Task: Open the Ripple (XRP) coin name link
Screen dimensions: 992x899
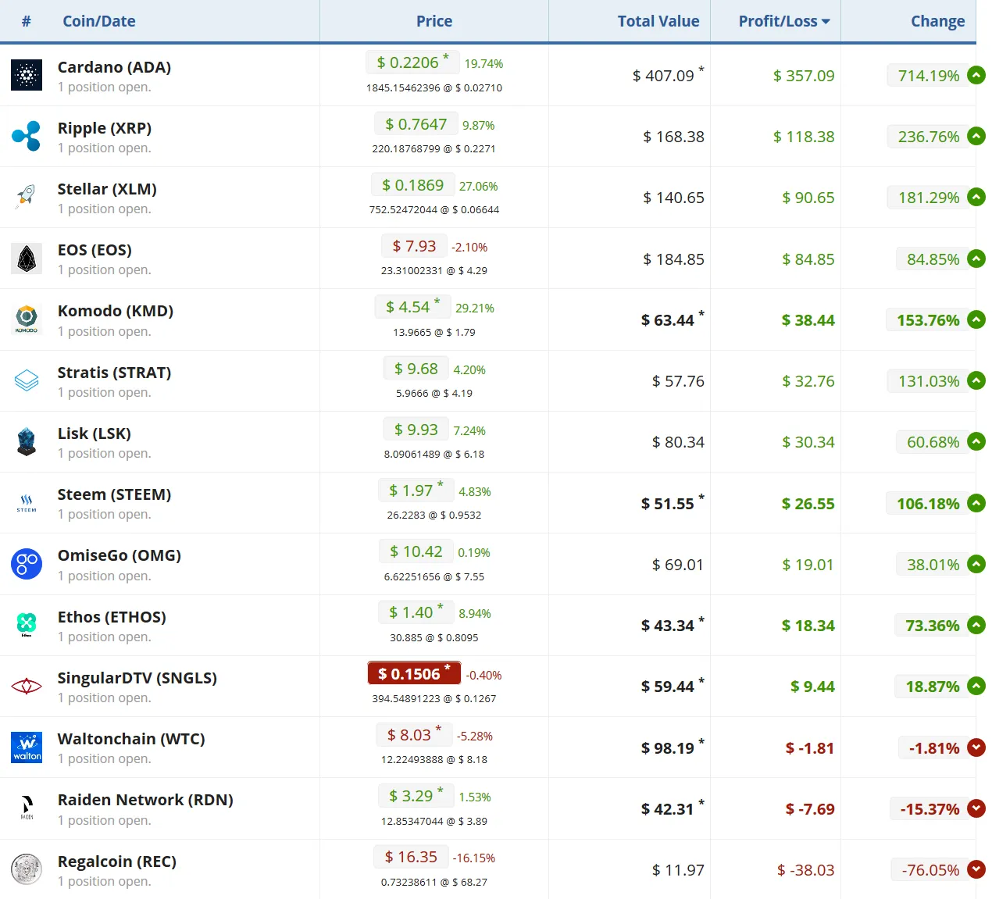Action: pyautogui.click(x=105, y=128)
